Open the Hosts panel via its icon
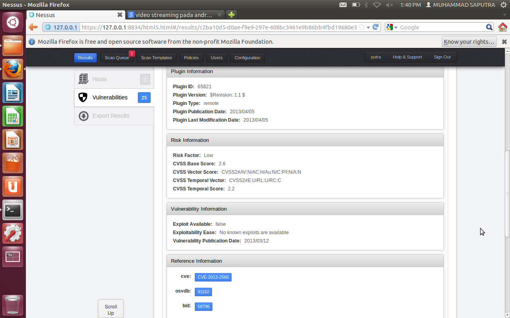Screen dimensions: 510x318 [x=83, y=79]
